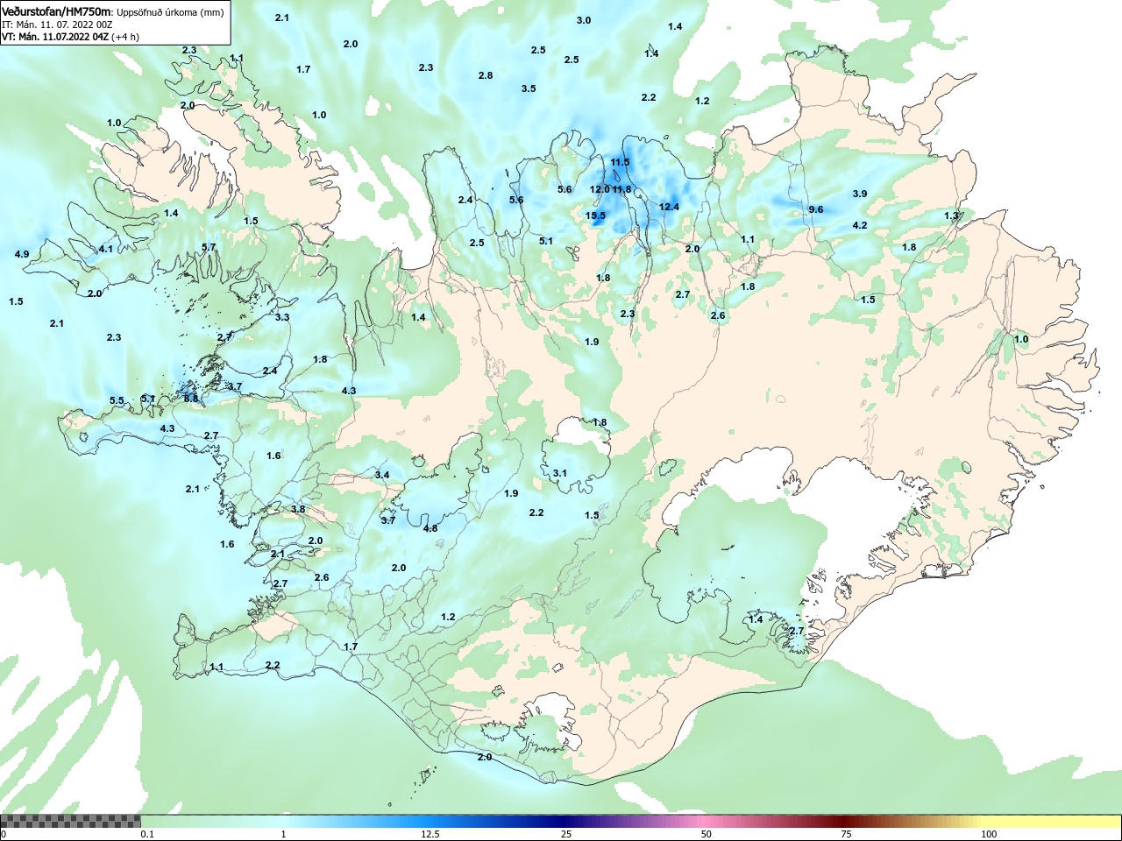Click the 50 tick label on the color scale
The image size is (1122, 841).
[x=707, y=834]
